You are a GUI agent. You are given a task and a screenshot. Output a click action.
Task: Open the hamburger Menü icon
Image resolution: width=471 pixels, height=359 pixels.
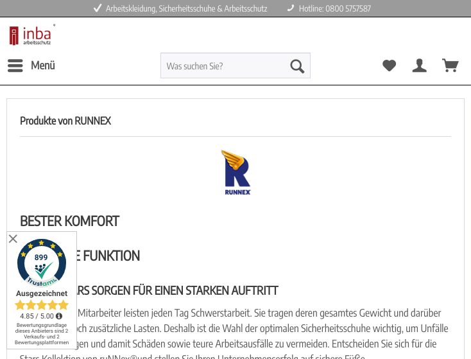15,66
